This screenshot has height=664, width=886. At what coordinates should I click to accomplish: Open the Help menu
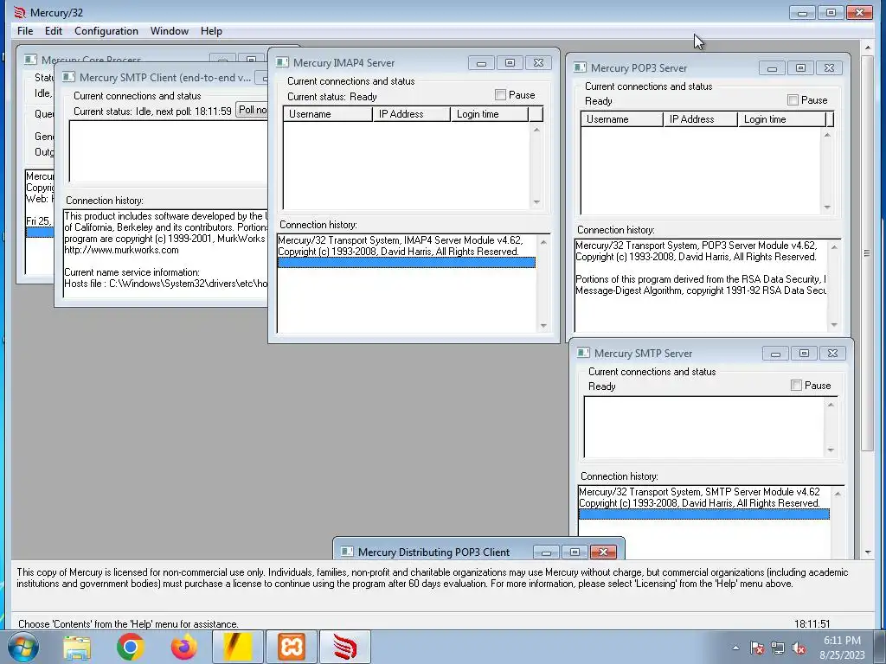pyautogui.click(x=211, y=31)
